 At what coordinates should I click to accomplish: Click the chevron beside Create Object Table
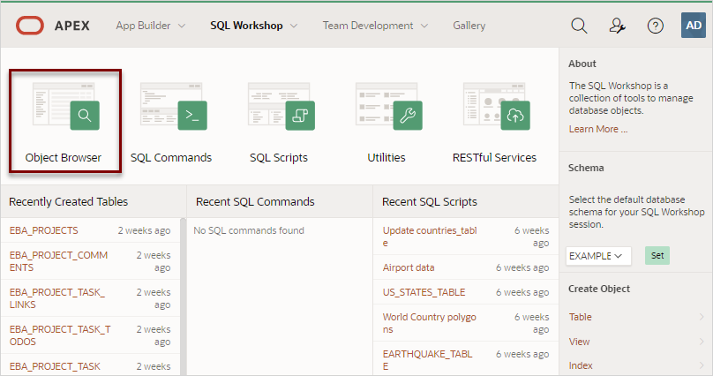(x=702, y=317)
